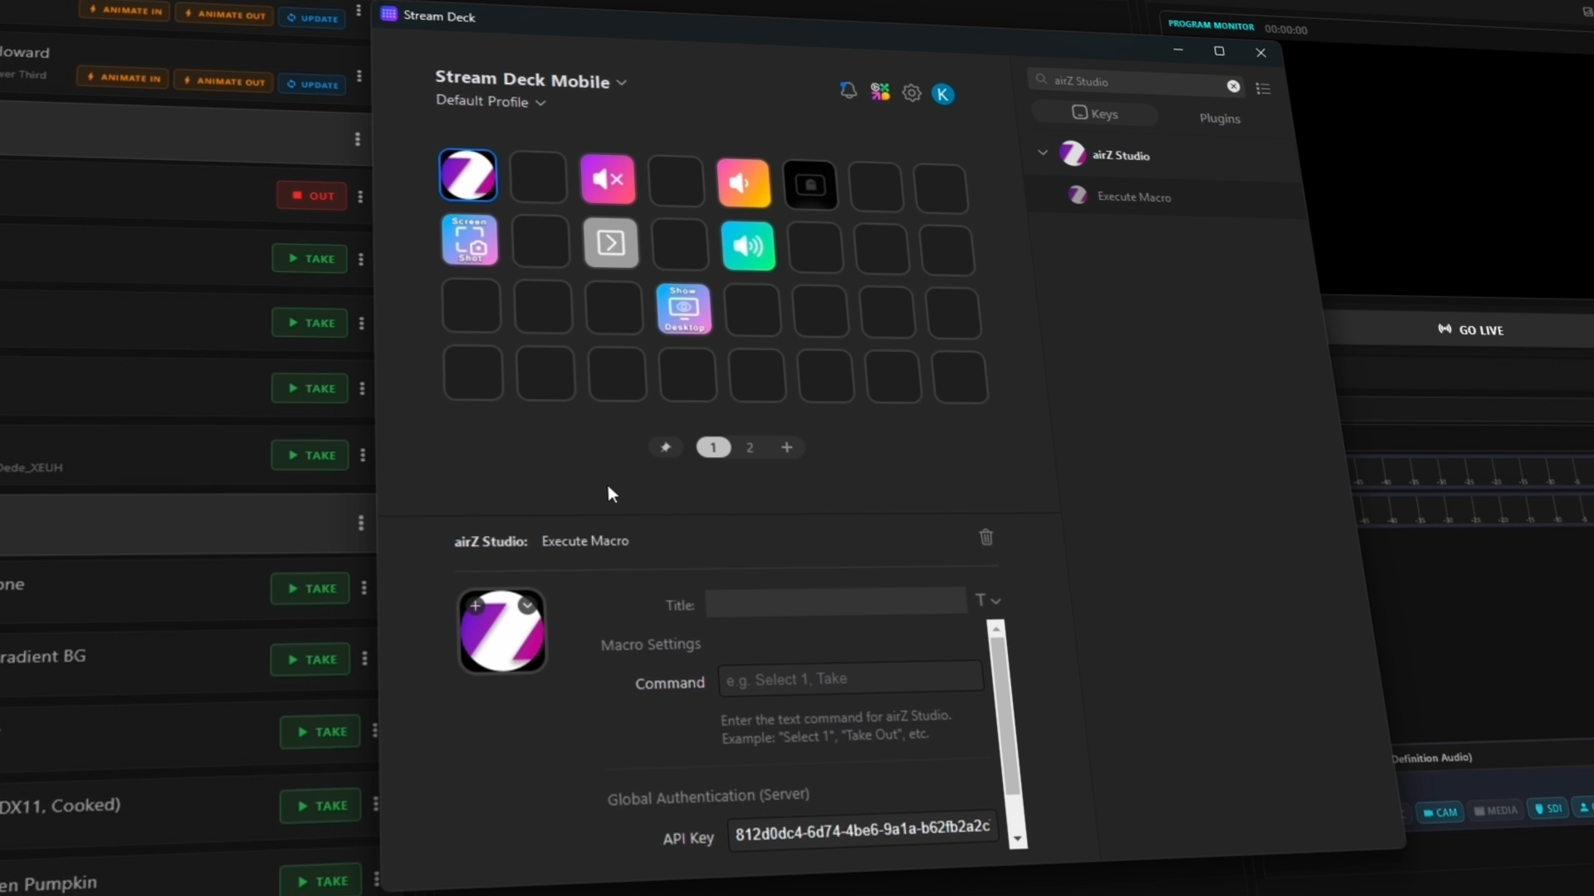Select the pink mute audio key
The image size is (1594, 896).
[608, 178]
